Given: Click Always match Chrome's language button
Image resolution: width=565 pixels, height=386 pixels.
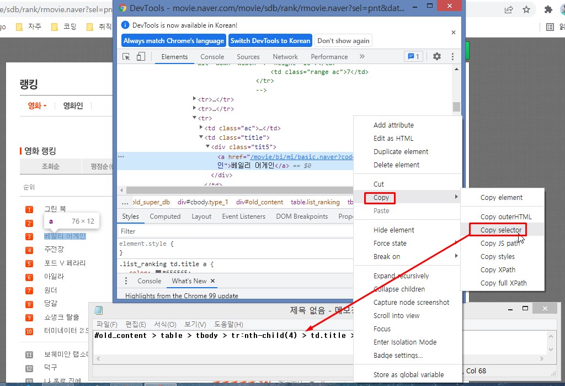Looking at the screenshot, I should [174, 41].
